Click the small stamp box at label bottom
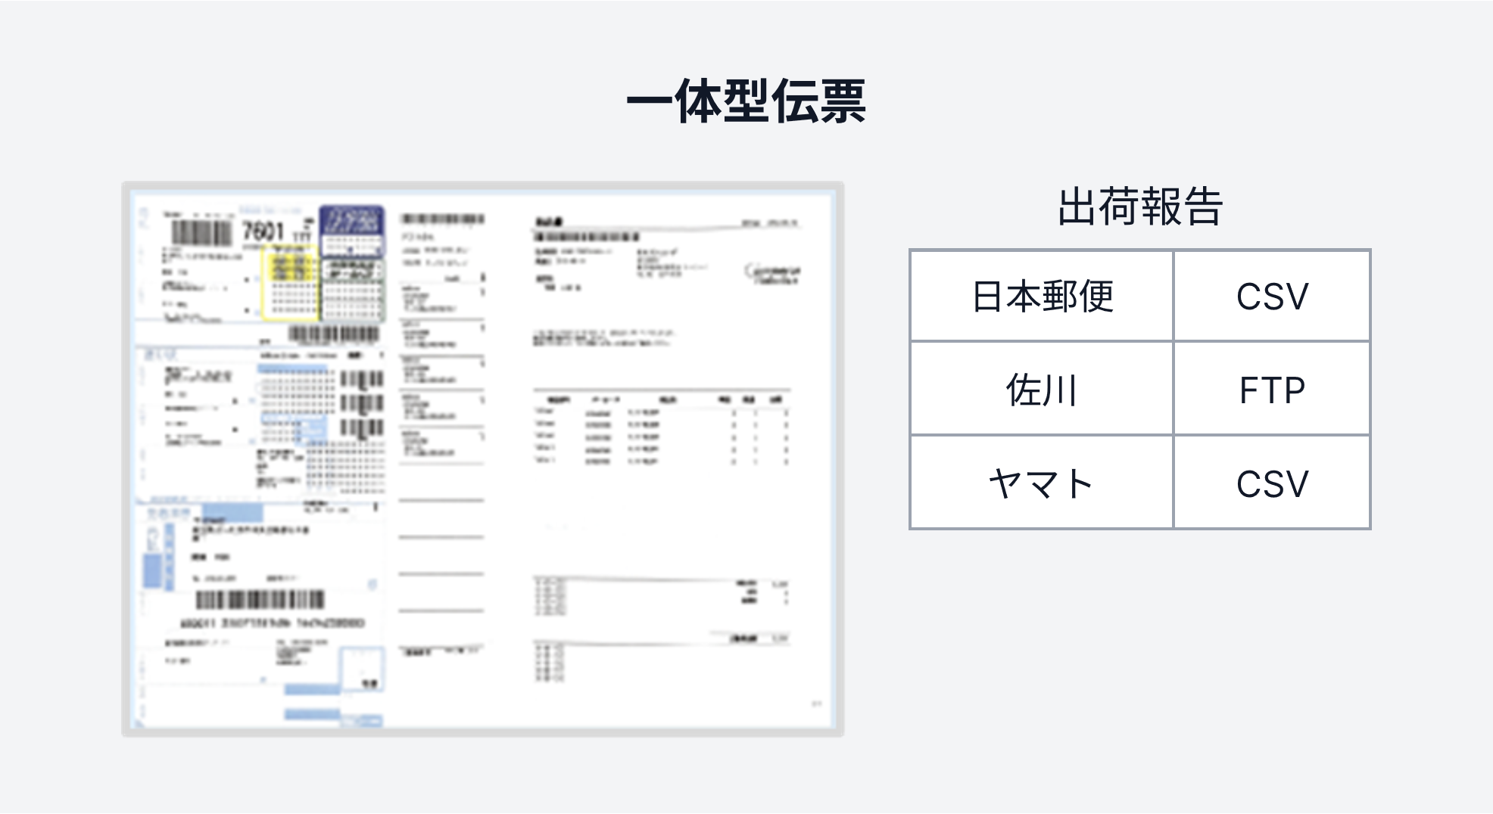The height and width of the screenshot is (814, 1493). point(362,669)
